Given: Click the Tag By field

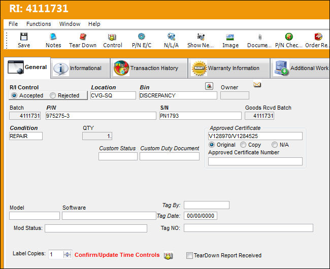Looking at the screenshot, I should coord(207,205).
